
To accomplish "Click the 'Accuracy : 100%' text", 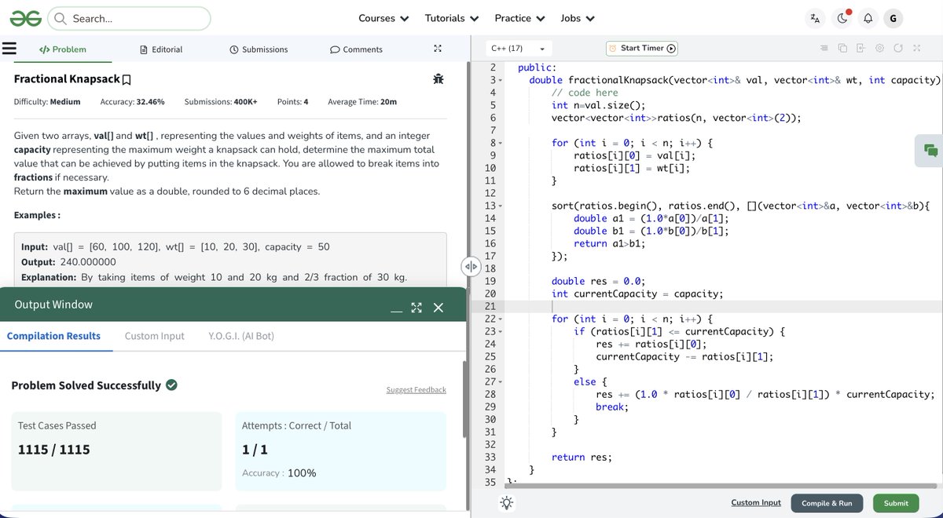I will 279,473.
